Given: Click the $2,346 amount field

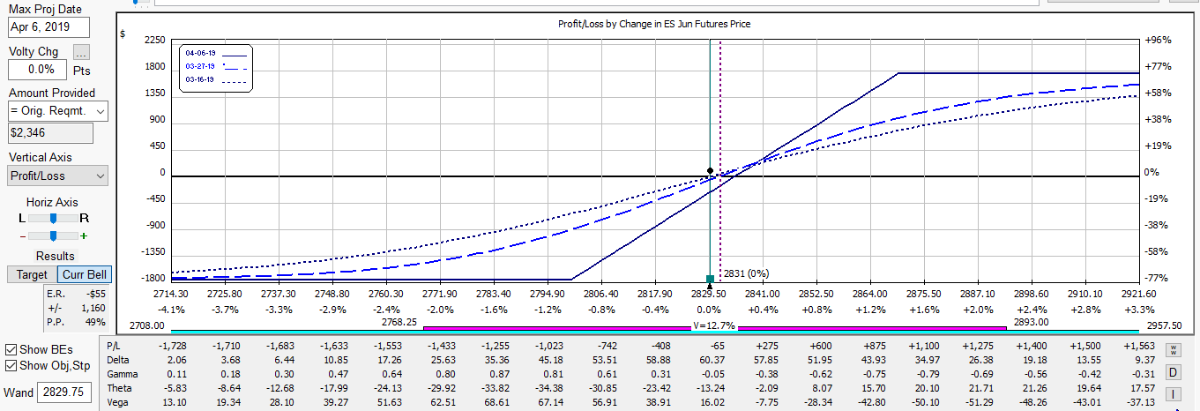Looking at the screenshot, I should (x=49, y=133).
